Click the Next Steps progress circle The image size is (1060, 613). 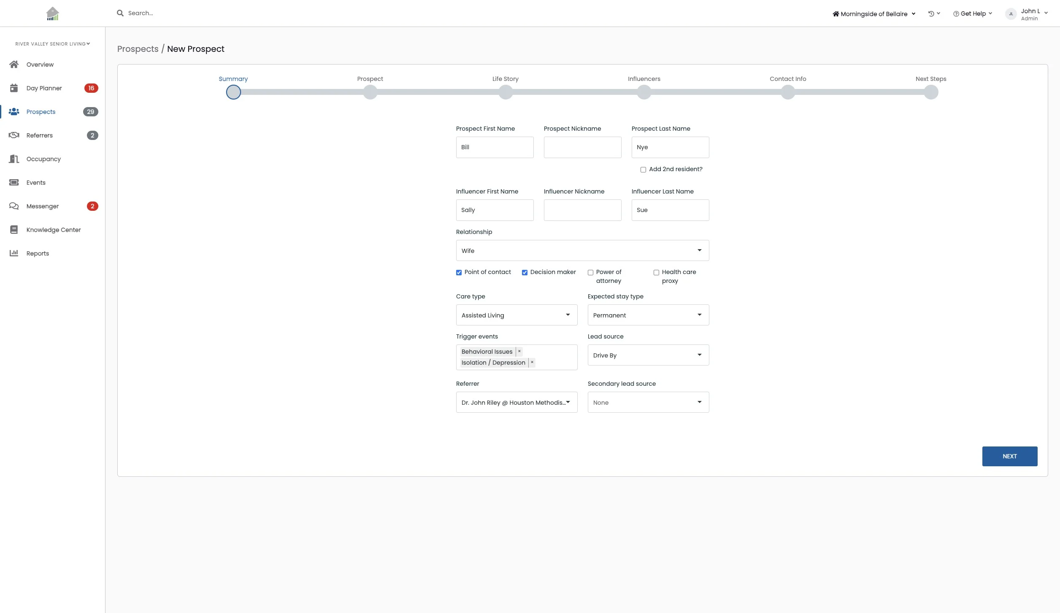931,92
